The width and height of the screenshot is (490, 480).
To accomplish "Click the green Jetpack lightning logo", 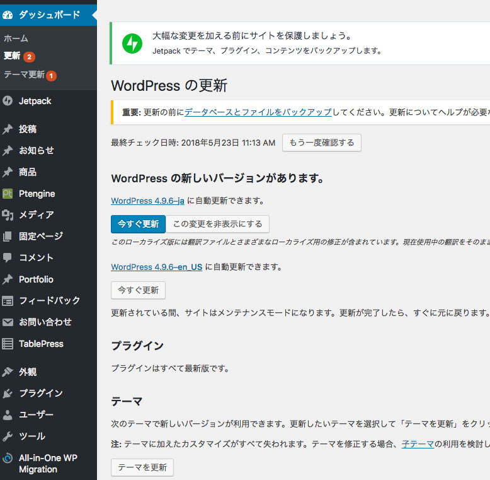I will coord(132,44).
